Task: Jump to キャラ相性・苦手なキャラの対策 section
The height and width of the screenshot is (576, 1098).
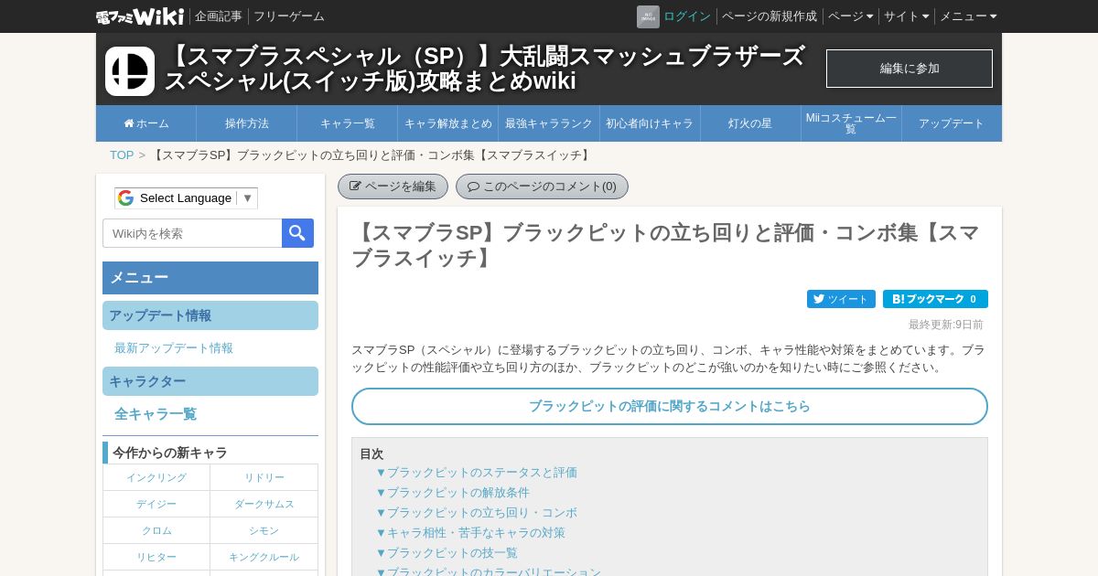Action: point(470,533)
